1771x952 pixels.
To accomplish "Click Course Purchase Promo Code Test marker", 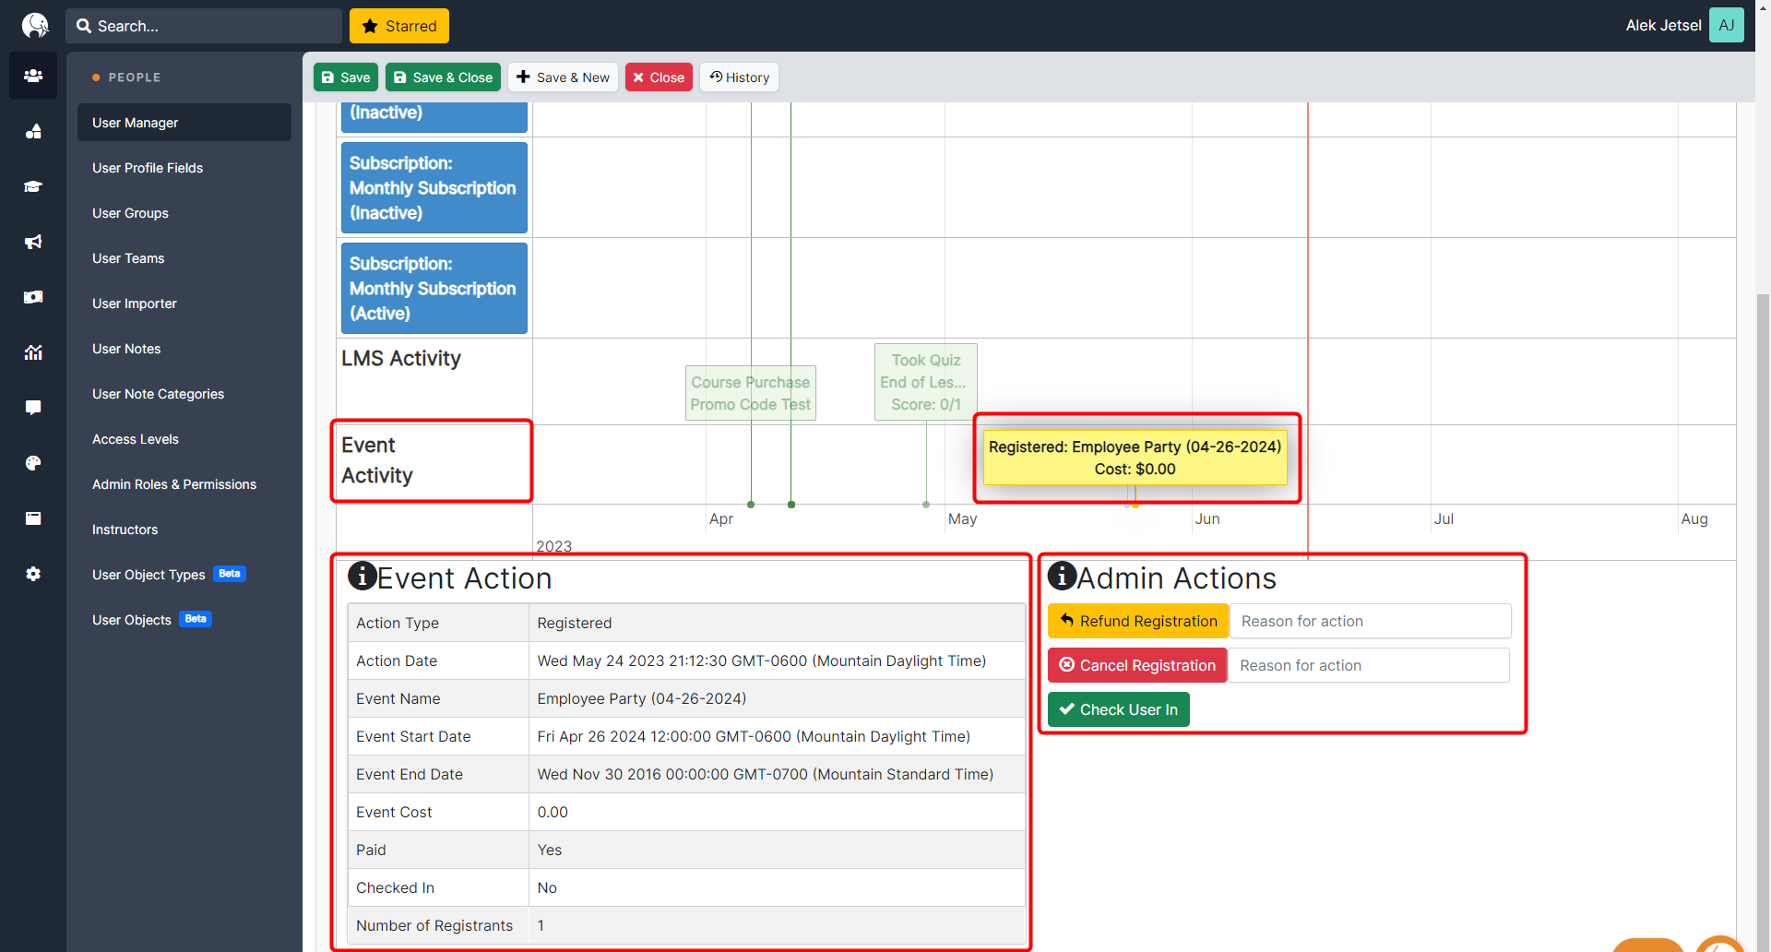I will 751,393.
